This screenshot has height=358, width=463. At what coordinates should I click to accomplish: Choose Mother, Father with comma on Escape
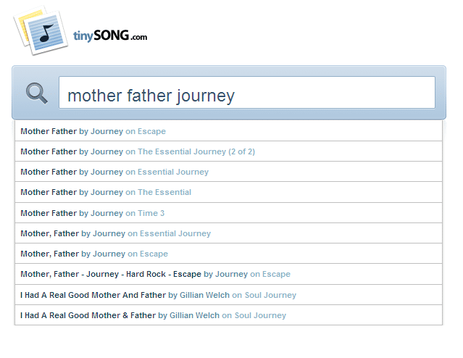(x=228, y=254)
